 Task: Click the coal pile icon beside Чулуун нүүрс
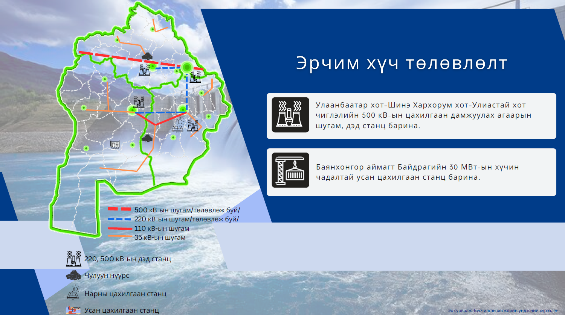73,276
